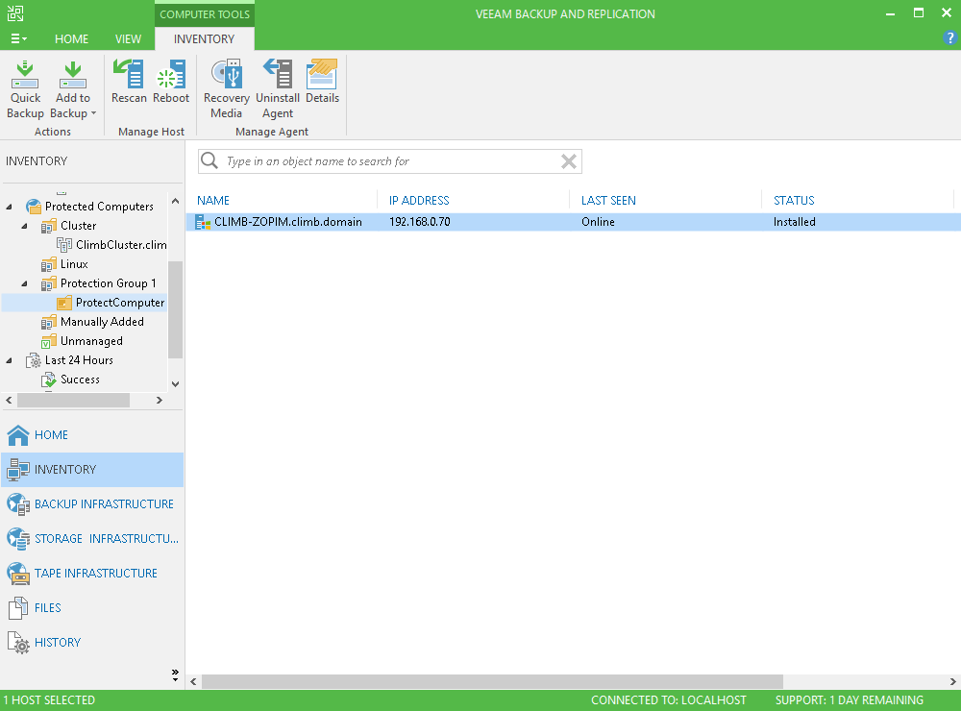This screenshot has height=711, width=961.
Task: Select the Cluster tree item
Action: pyautogui.click(x=78, y=226)
